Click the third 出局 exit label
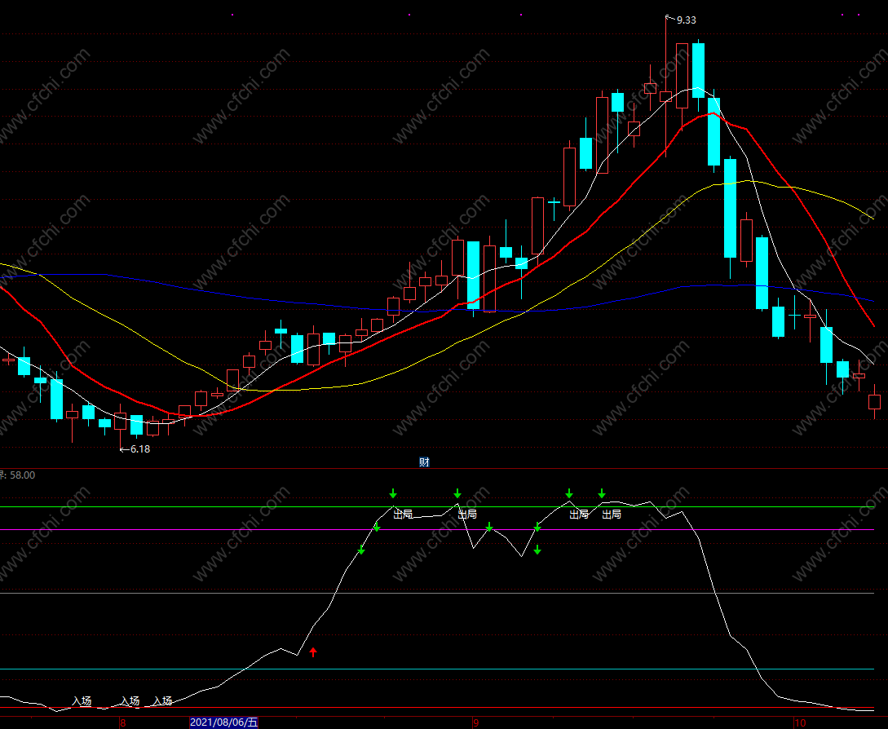Screen dimensions: 888x729 (579, 515)
